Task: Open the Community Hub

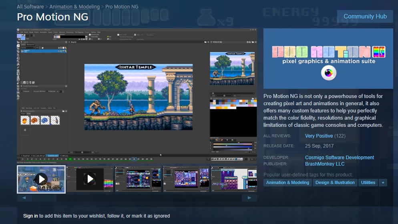Action: pyautogui.click(x=365, y=16)
